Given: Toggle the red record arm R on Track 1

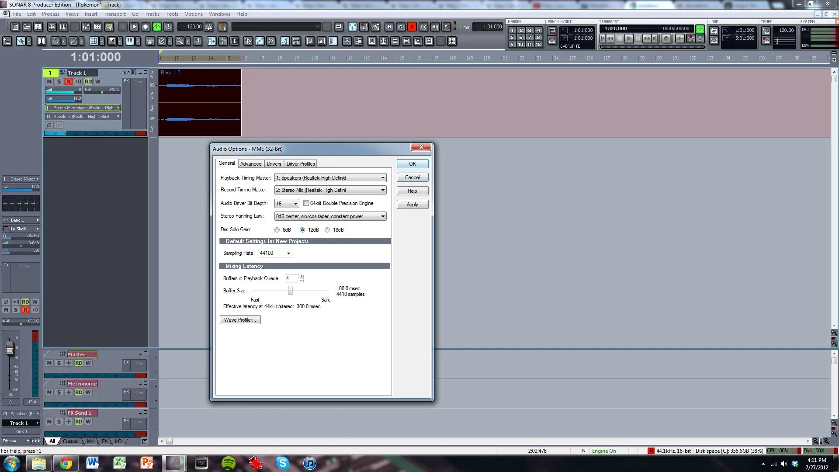Looking at the screenshot, I should pyautogui.click(x=69, y=82).
